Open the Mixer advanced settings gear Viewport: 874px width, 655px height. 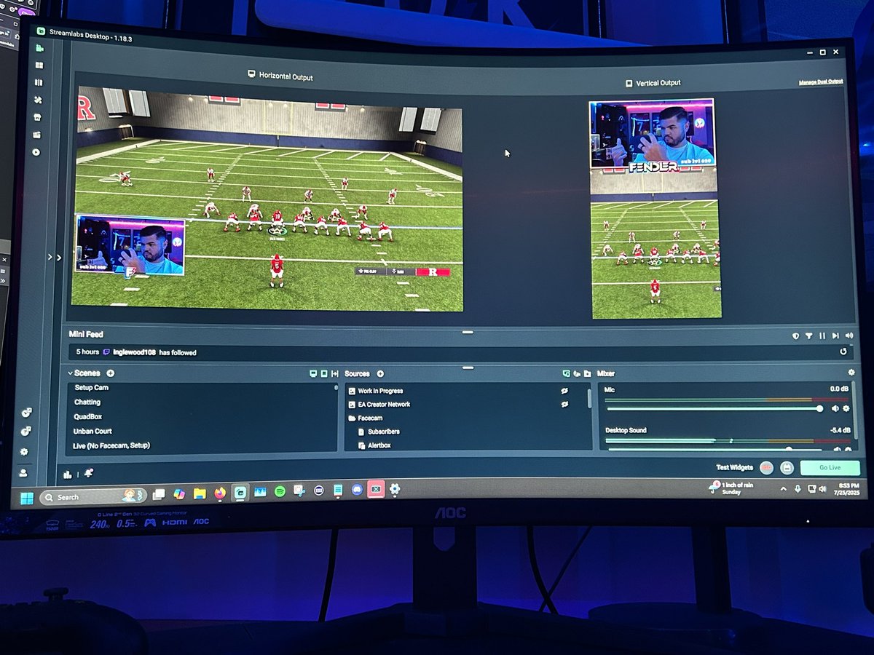[x=851, y=373]
